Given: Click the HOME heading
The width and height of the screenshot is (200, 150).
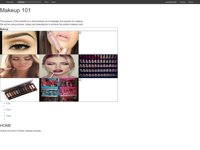Looking at the screenshot, I should [x=6, y=126].
